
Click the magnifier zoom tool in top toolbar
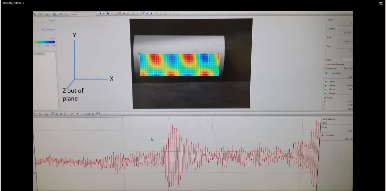click(116, 14)
